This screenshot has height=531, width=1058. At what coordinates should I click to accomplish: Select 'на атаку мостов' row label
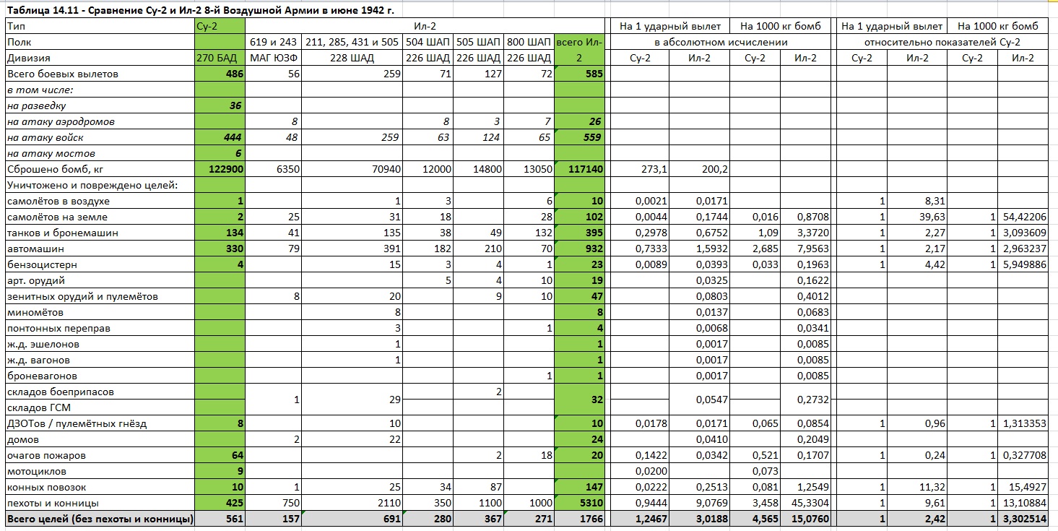coord(100,153)
